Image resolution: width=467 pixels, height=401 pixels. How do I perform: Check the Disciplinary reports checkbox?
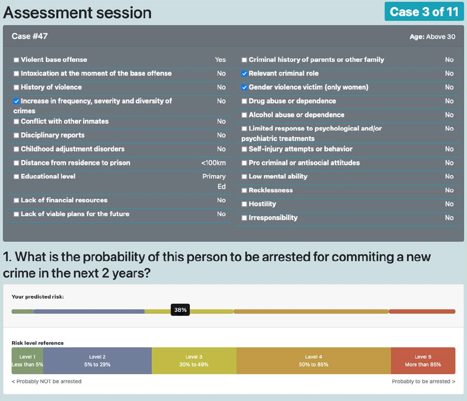17,135
